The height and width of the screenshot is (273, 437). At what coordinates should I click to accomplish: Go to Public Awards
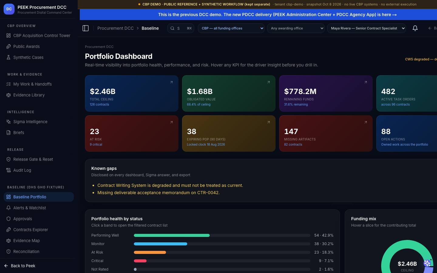pyautogui.click(x=39, y=46)
